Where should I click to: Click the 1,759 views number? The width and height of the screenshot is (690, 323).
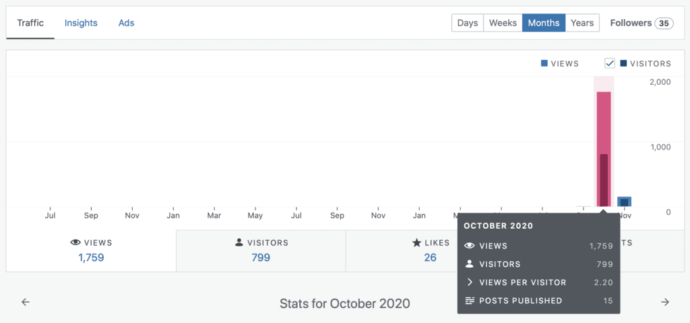(91, 258)
